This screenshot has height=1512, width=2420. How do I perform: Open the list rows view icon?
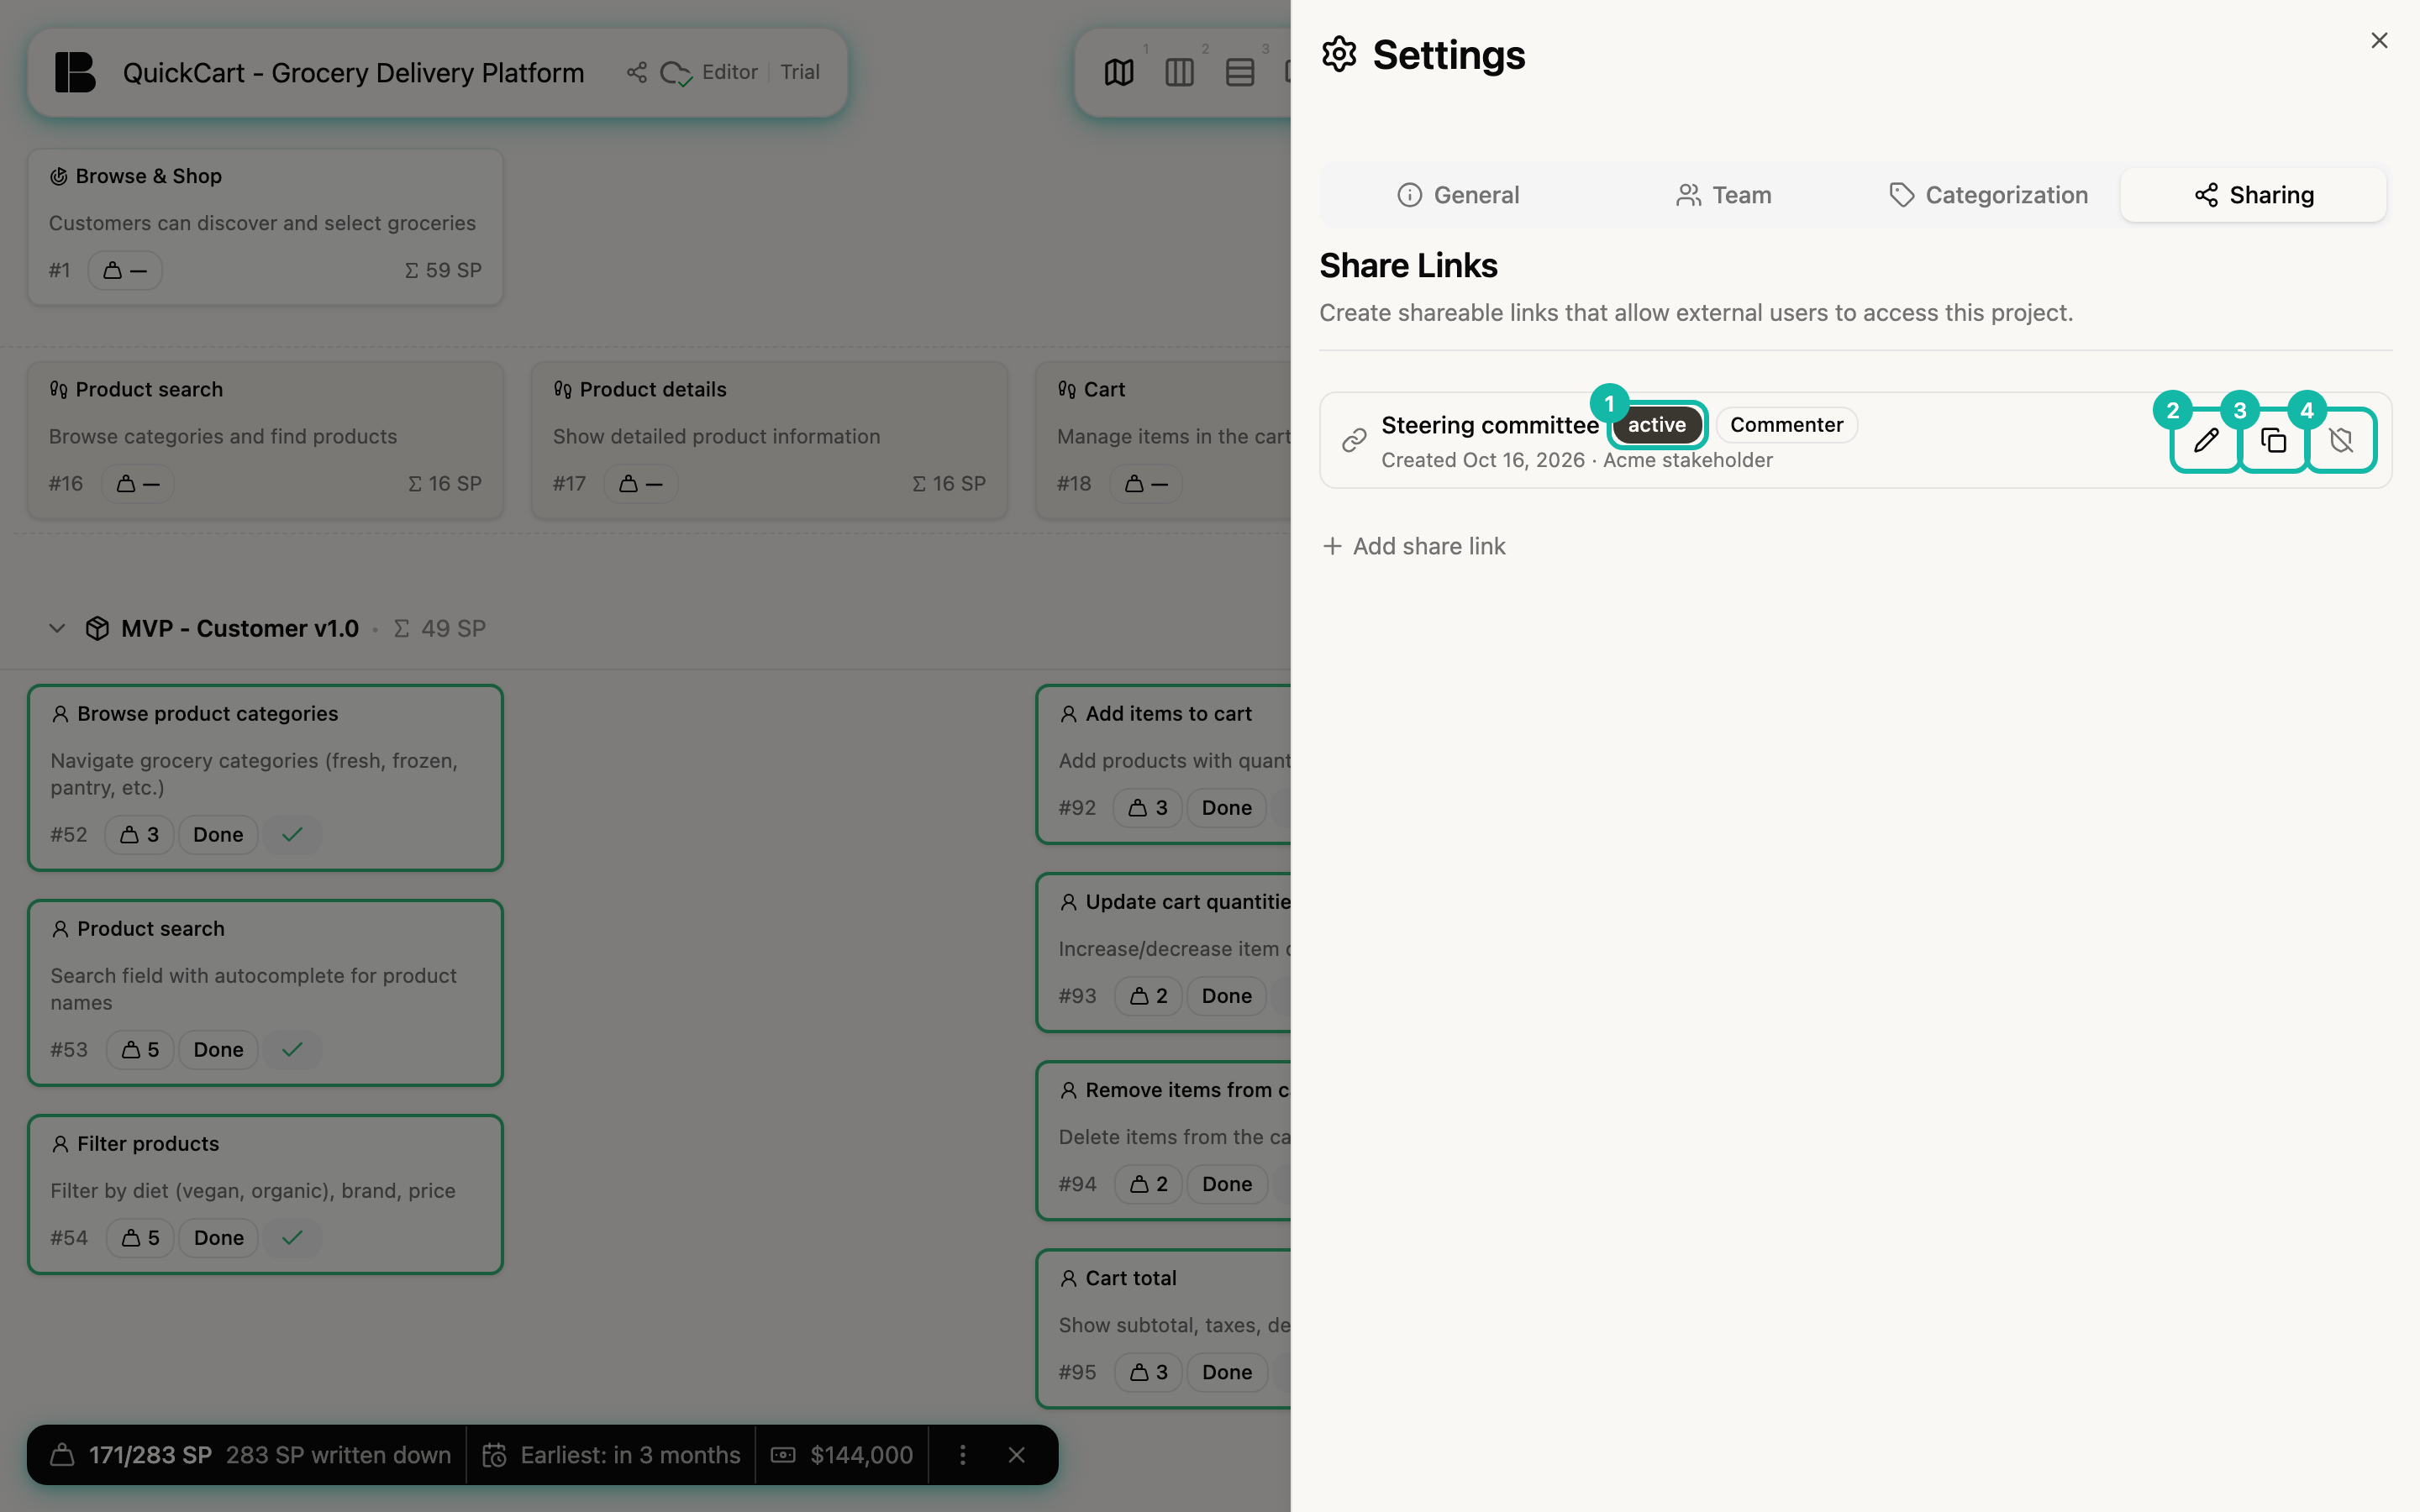coord(1240,72)
